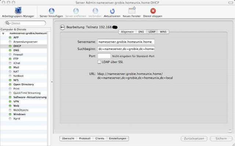Click the green status dot for Open Directory
This screenshot has width=235, height=146.
10,84
